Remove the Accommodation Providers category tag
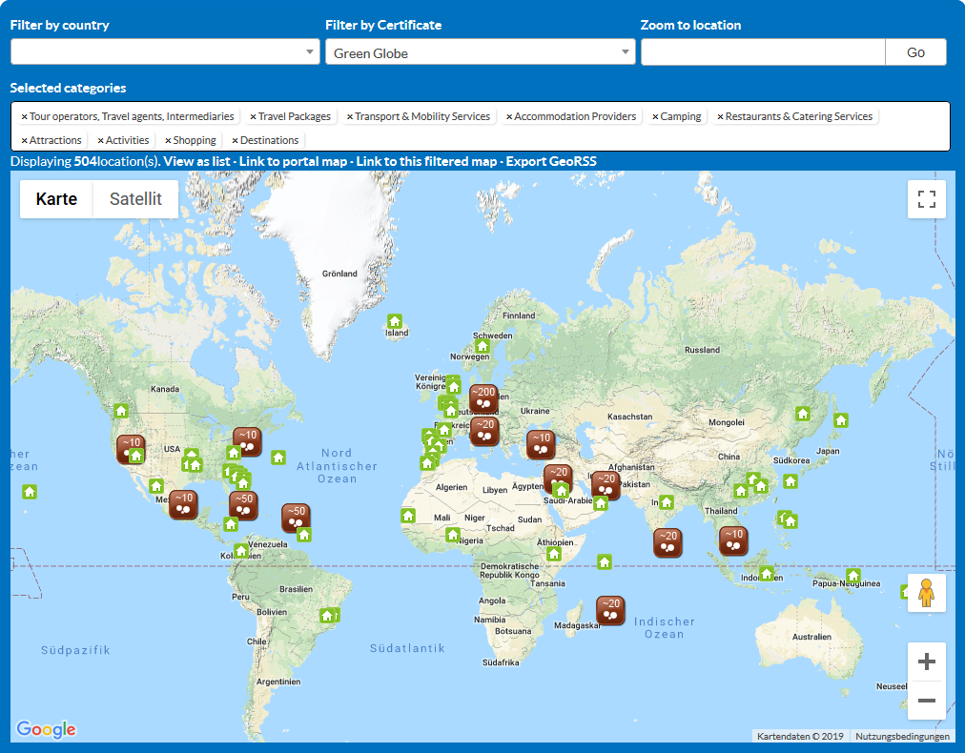 [509, 117]
